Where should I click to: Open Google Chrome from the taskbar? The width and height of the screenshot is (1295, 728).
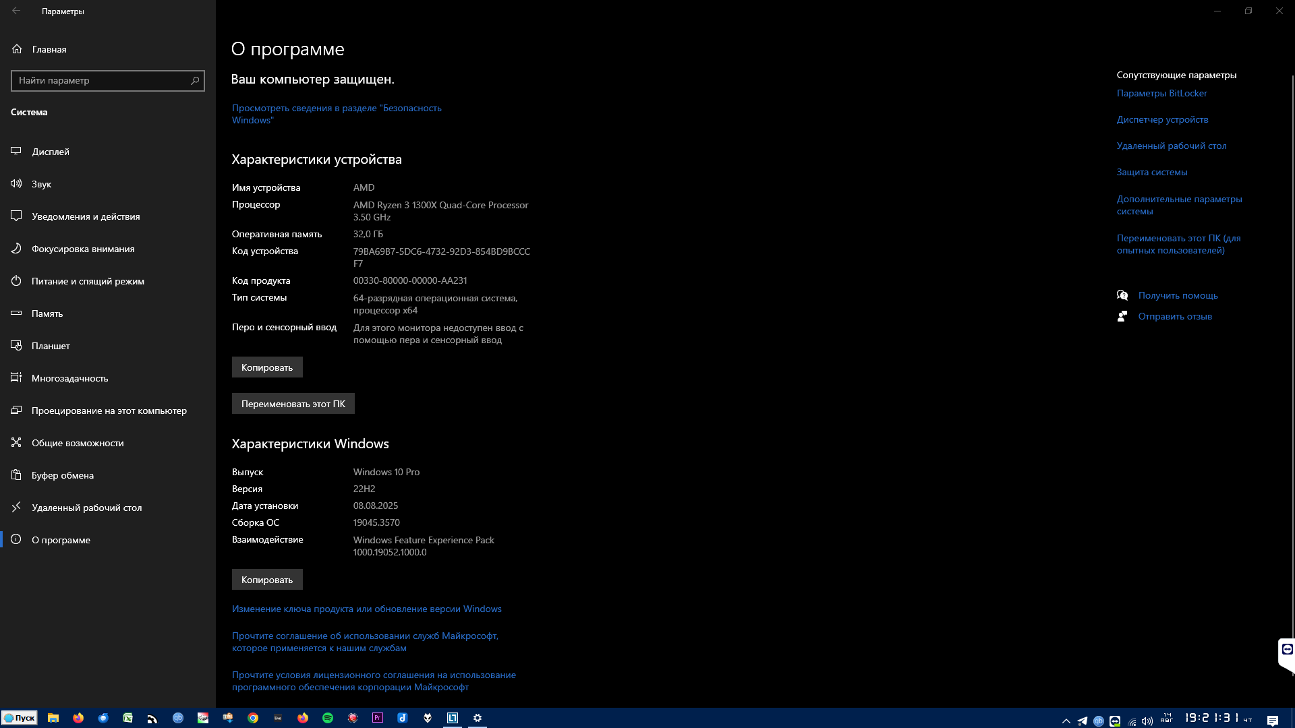(x=253, y=718)
